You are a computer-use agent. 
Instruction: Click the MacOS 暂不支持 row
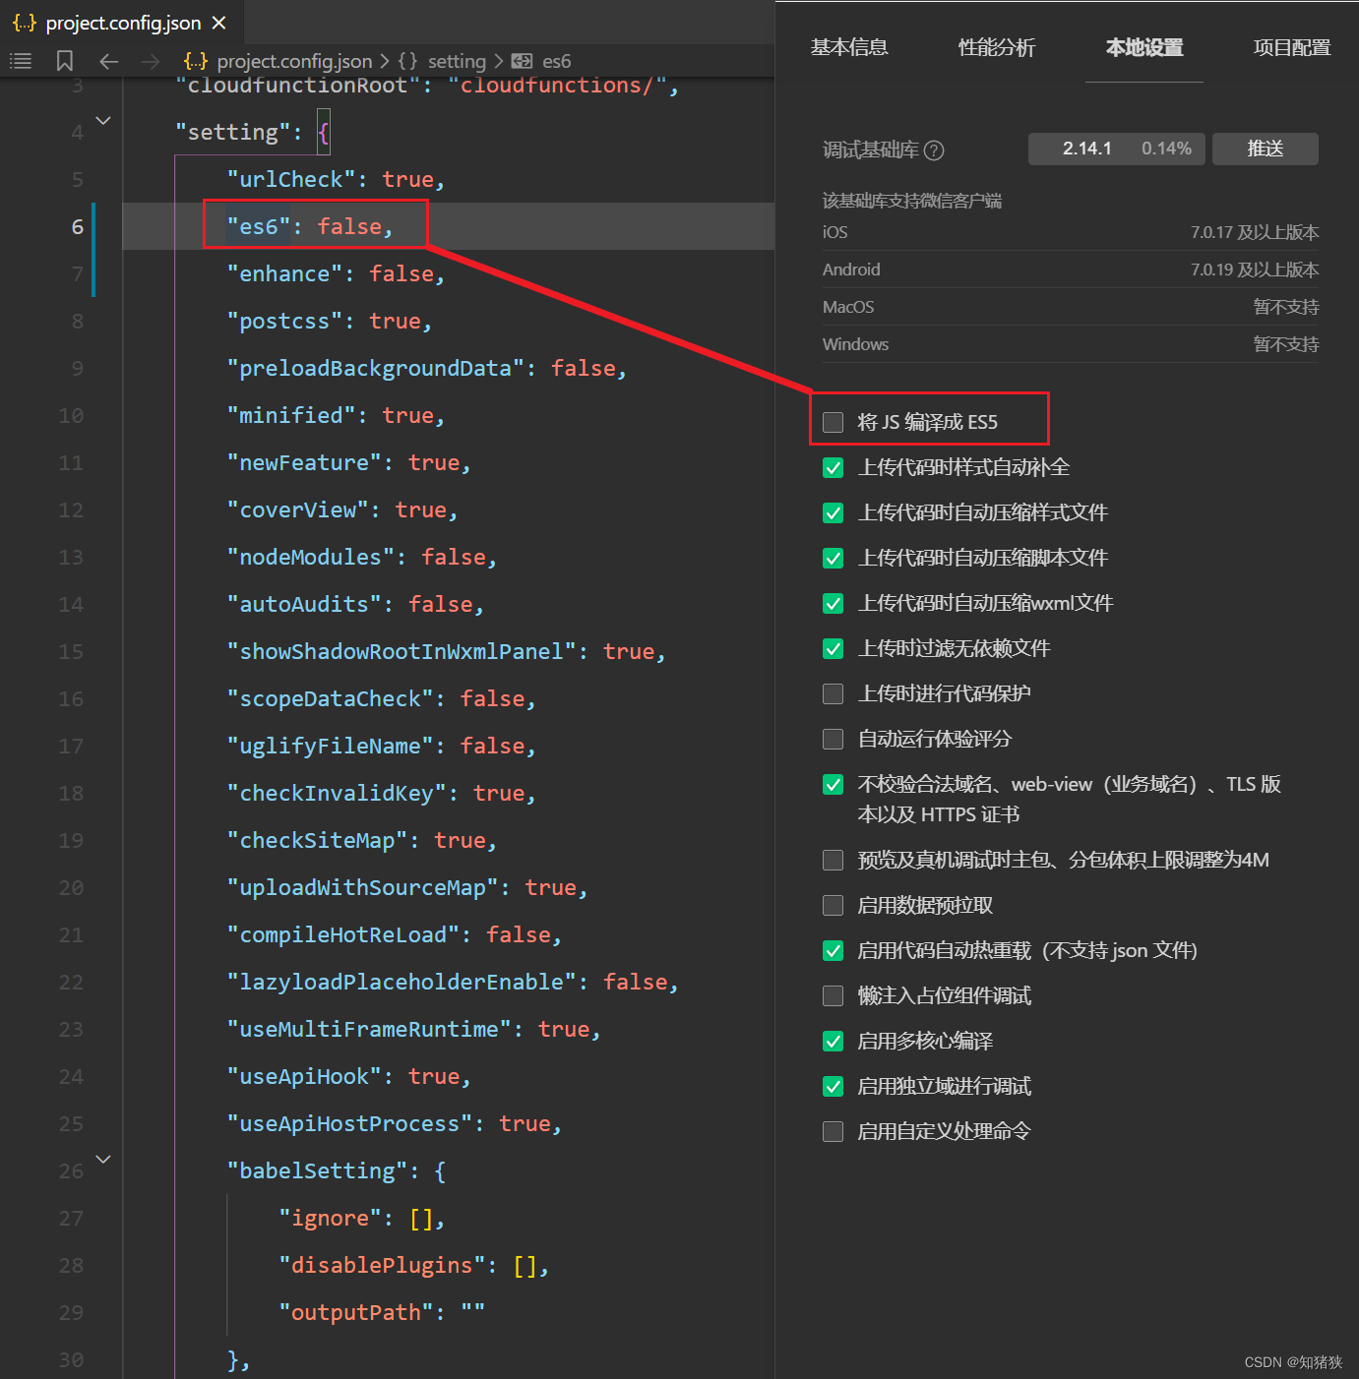1071,307
